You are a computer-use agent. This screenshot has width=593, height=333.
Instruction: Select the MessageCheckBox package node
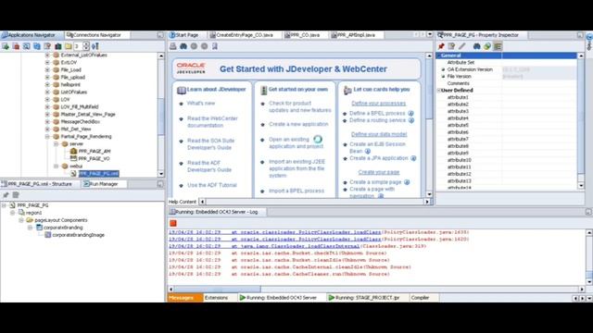(81, 121)
